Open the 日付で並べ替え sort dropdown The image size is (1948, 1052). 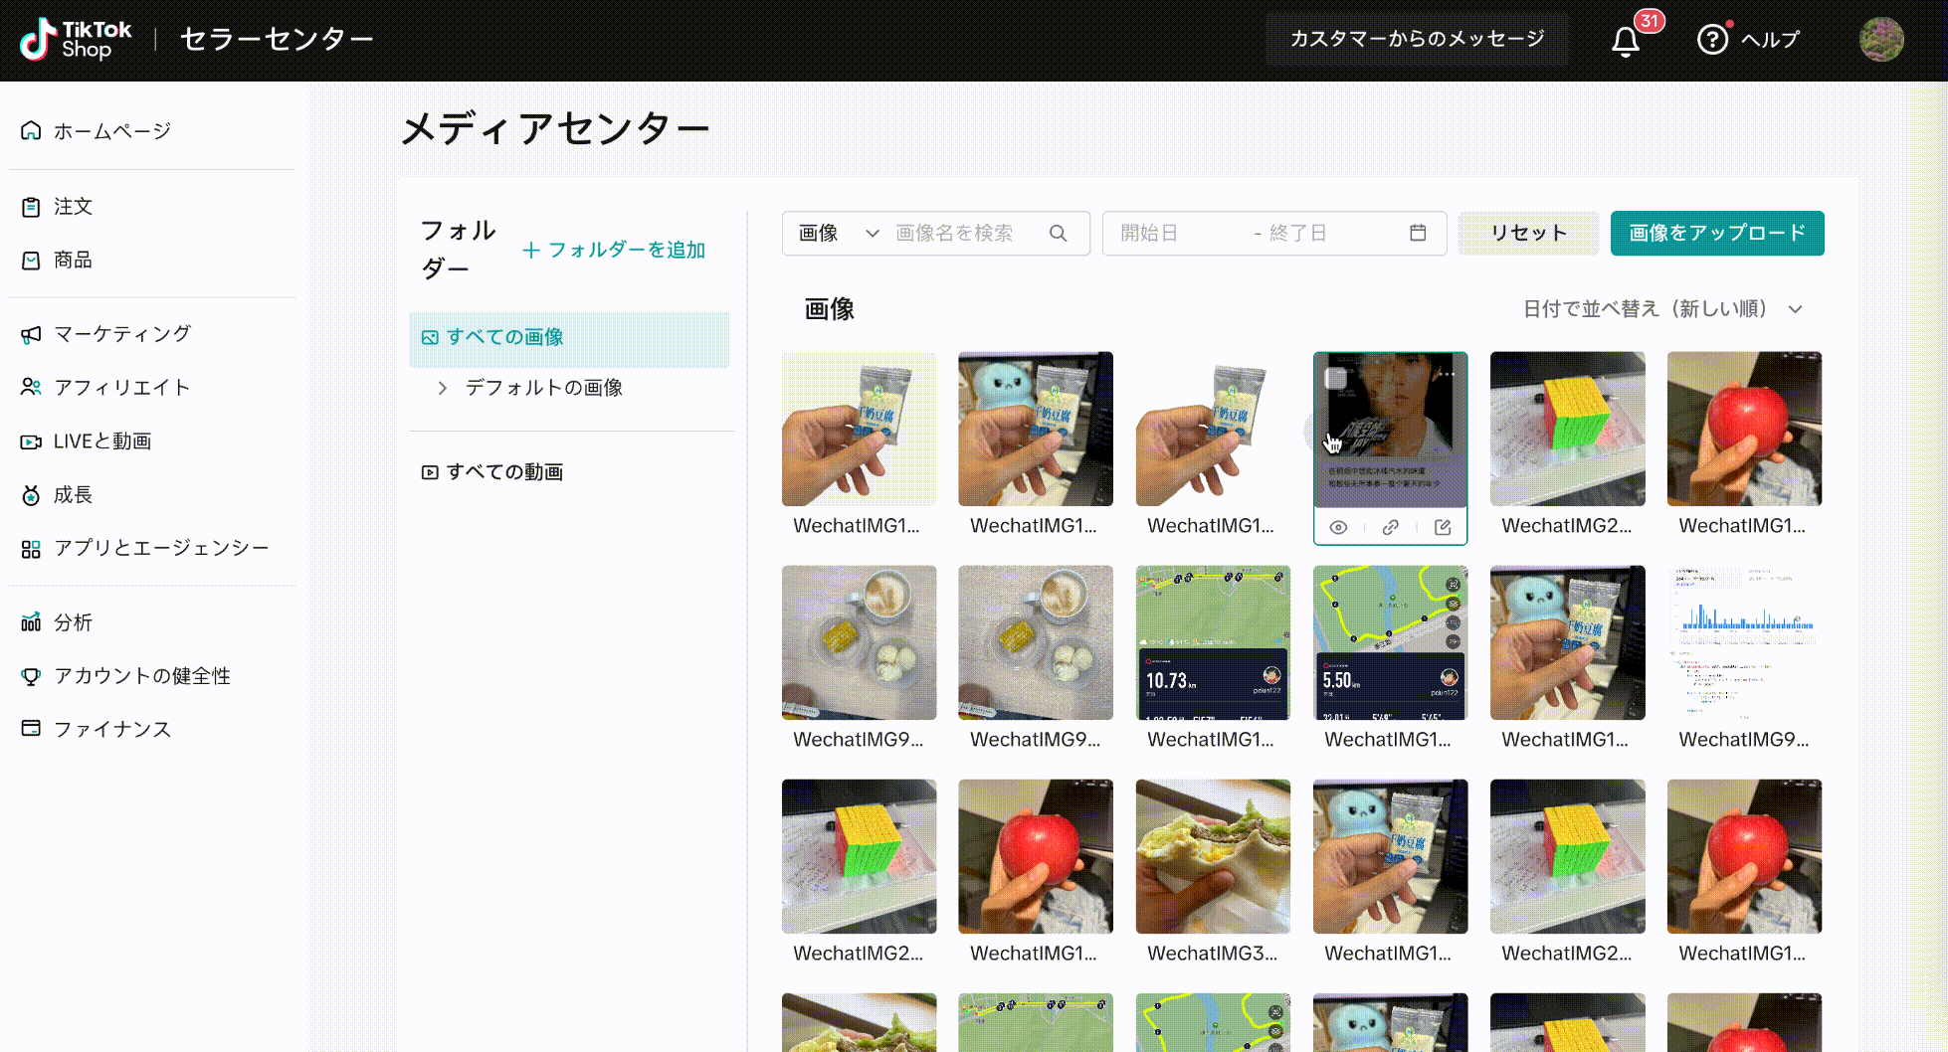[x=1662, y=309]
